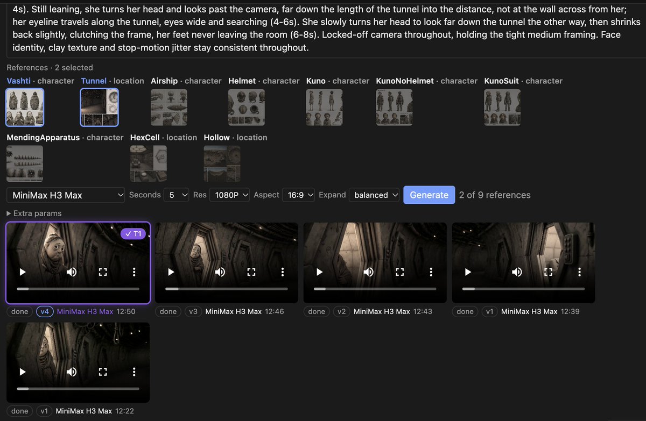Mute the v3 video from 12:46
646x421 pixels.
(220, 272)
